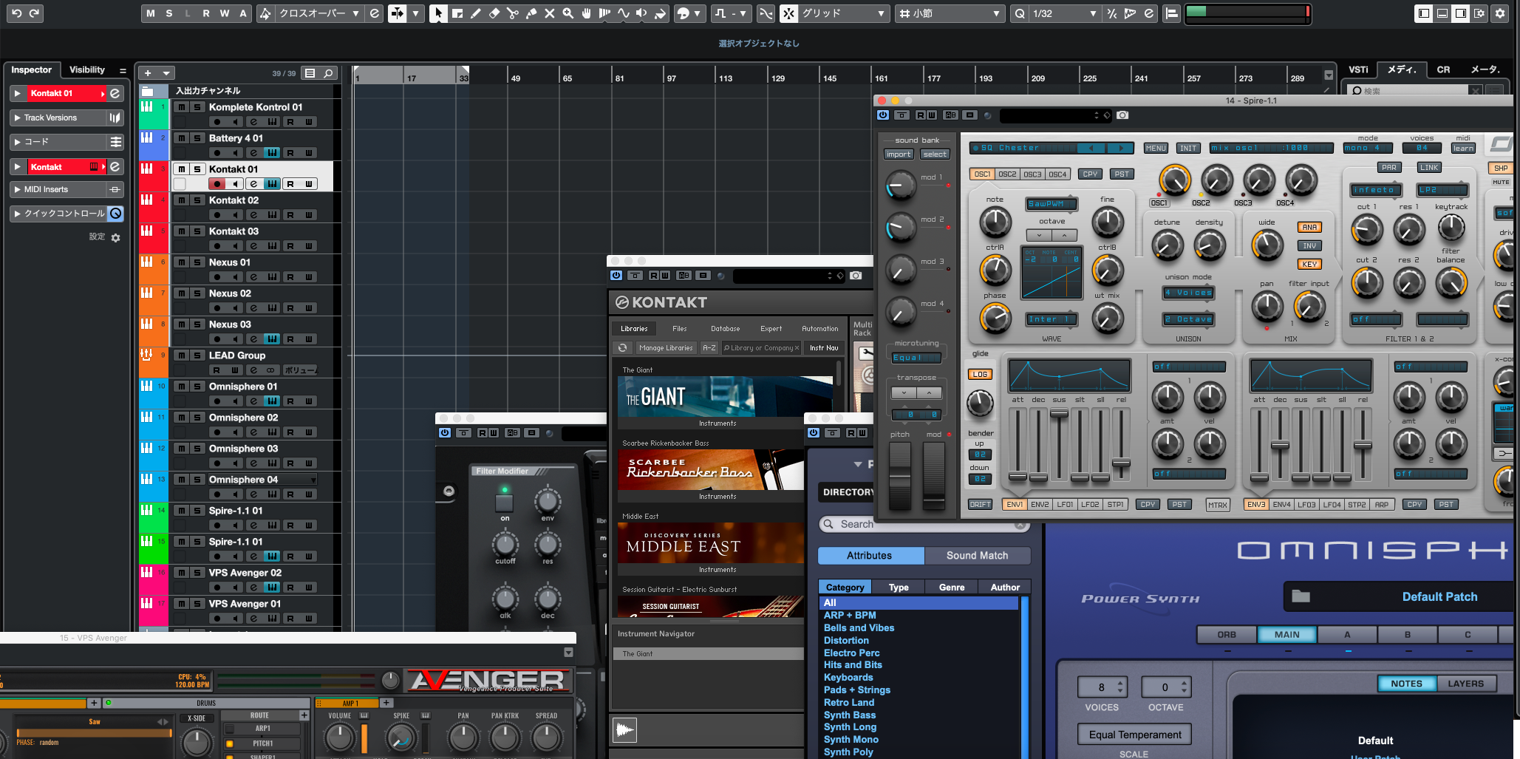Open the VSTi tab in right zone

[x=1358, y=69]
